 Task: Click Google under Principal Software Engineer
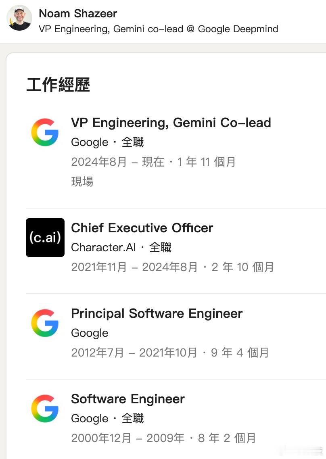pyautogui.click(x=90, y=333)
